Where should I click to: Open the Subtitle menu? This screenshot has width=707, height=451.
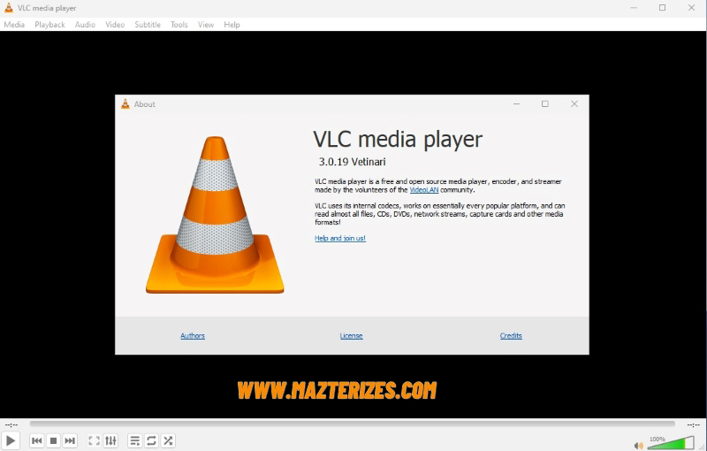coord(148,25)
